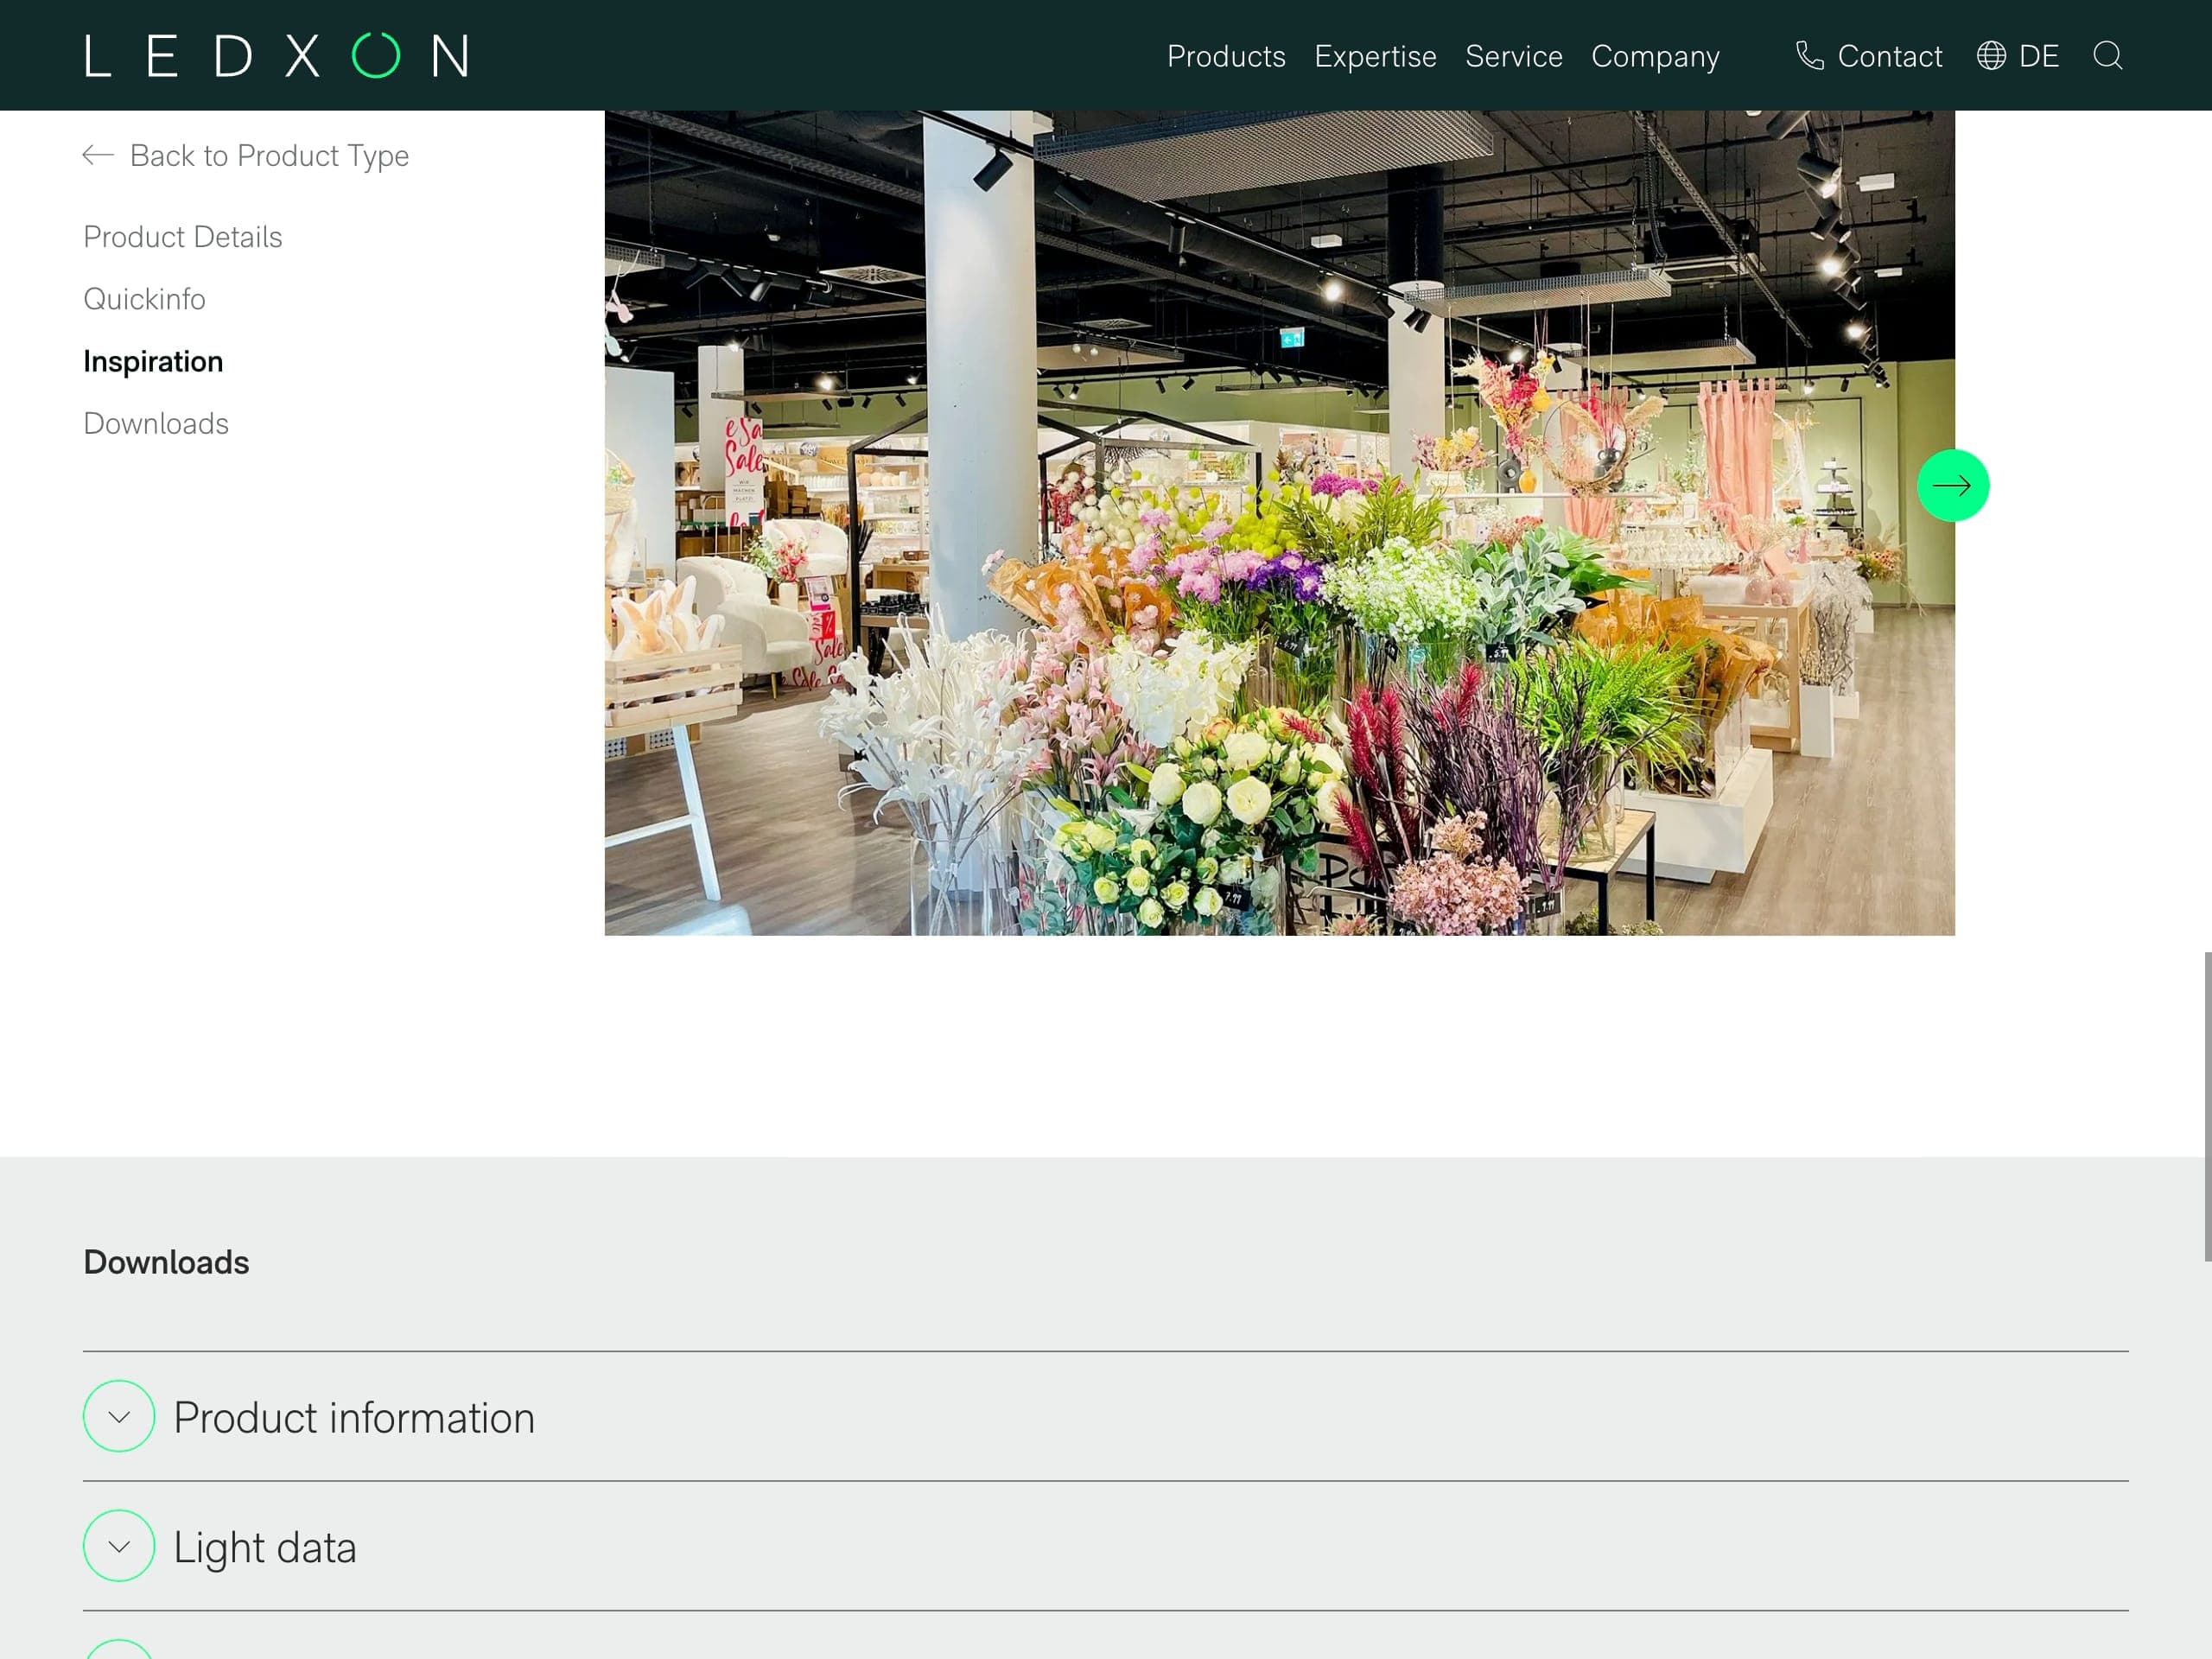Click the search magnifier icon
This screenshot has width=2212, height=1659.
coord(2107,56)
